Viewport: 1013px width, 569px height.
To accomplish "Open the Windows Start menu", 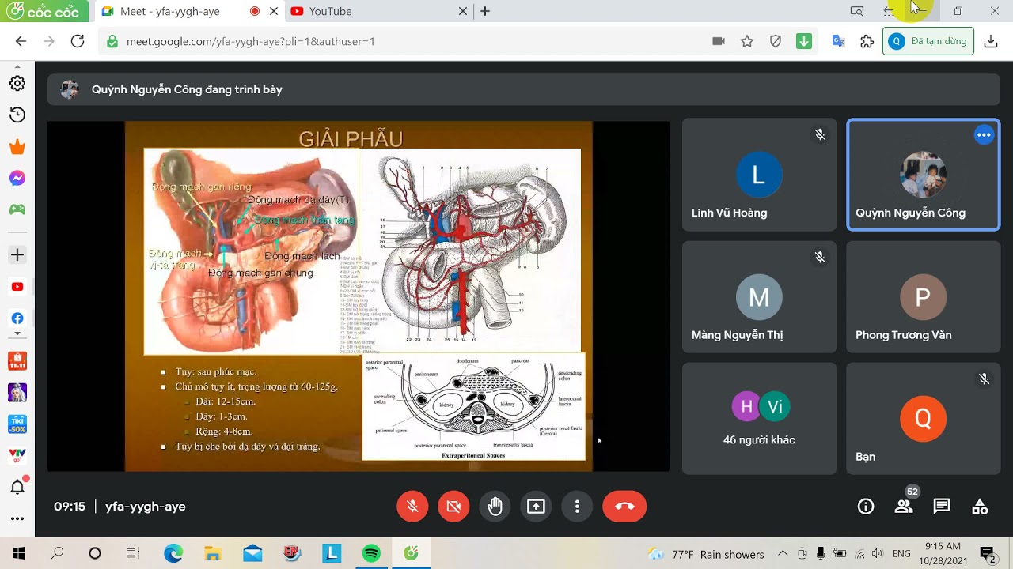I will coord(19,553).
